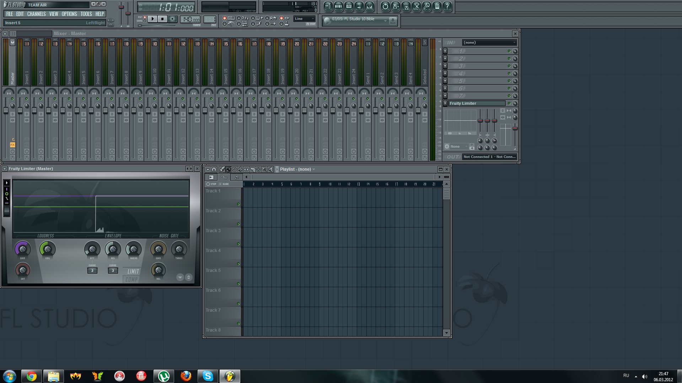The width and height of the screenshot is (682, 383).
Task: Choose the Select tool in Playlist toolbar
Action: coord(258,169)
